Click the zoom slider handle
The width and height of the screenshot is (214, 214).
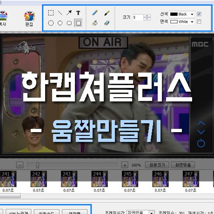coord(37,165)
